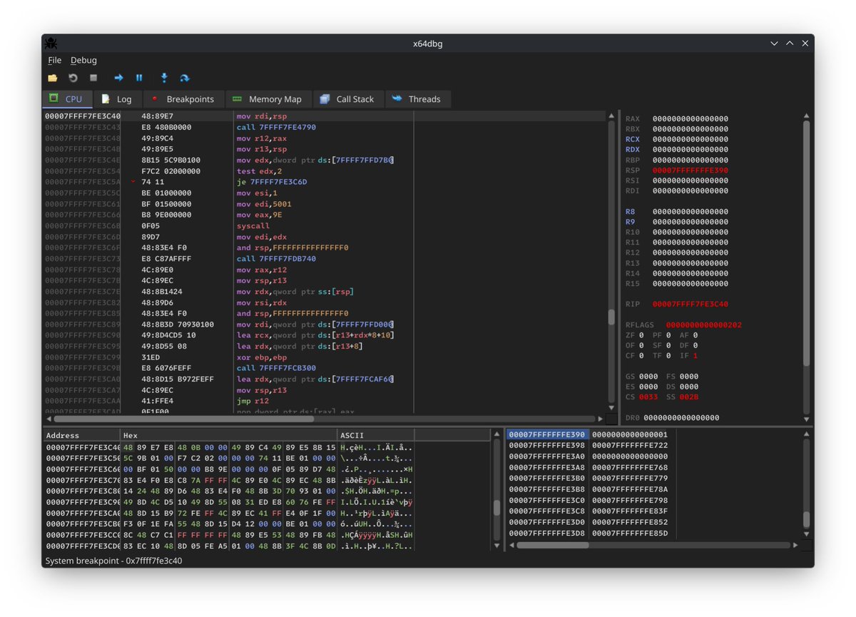Open an executable using the folder icon

coord(53,78)
